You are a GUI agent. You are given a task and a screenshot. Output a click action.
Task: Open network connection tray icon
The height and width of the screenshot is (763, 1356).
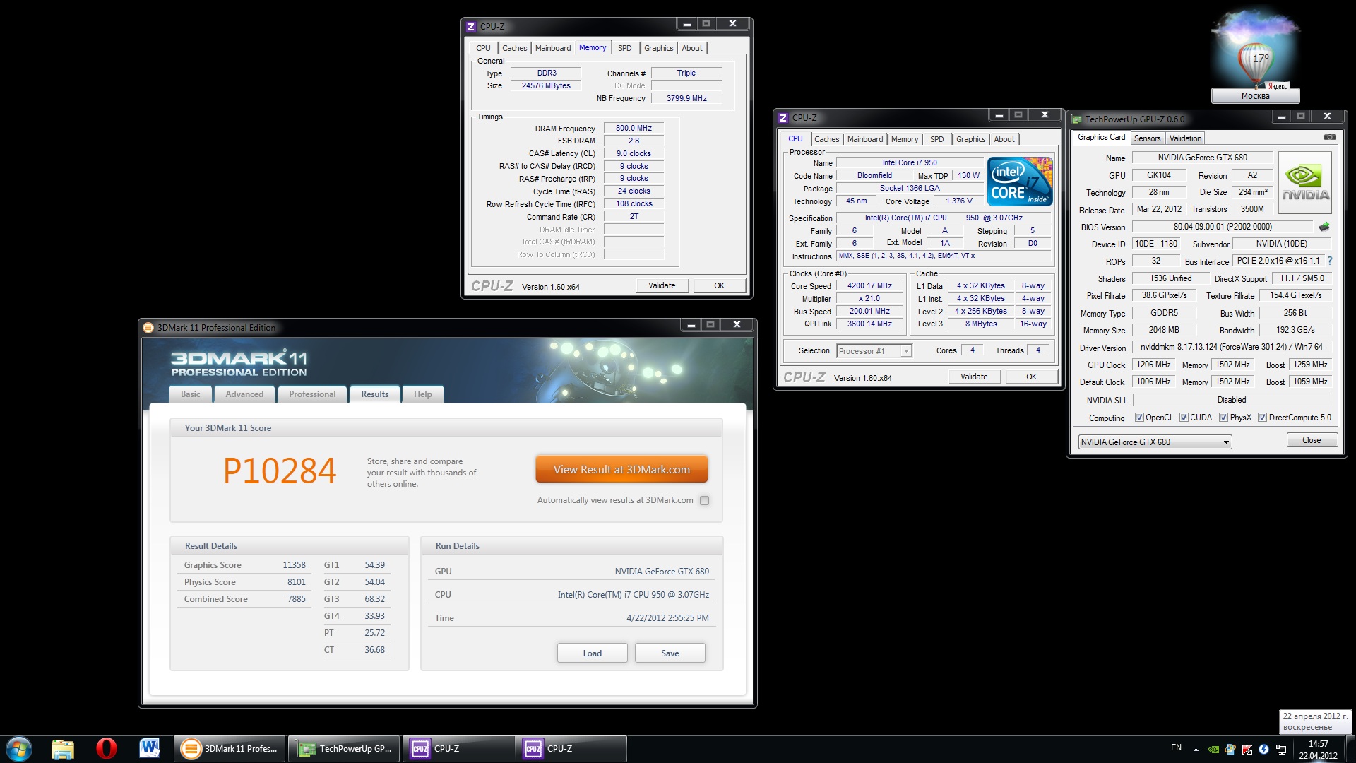tap(1280, 749)
